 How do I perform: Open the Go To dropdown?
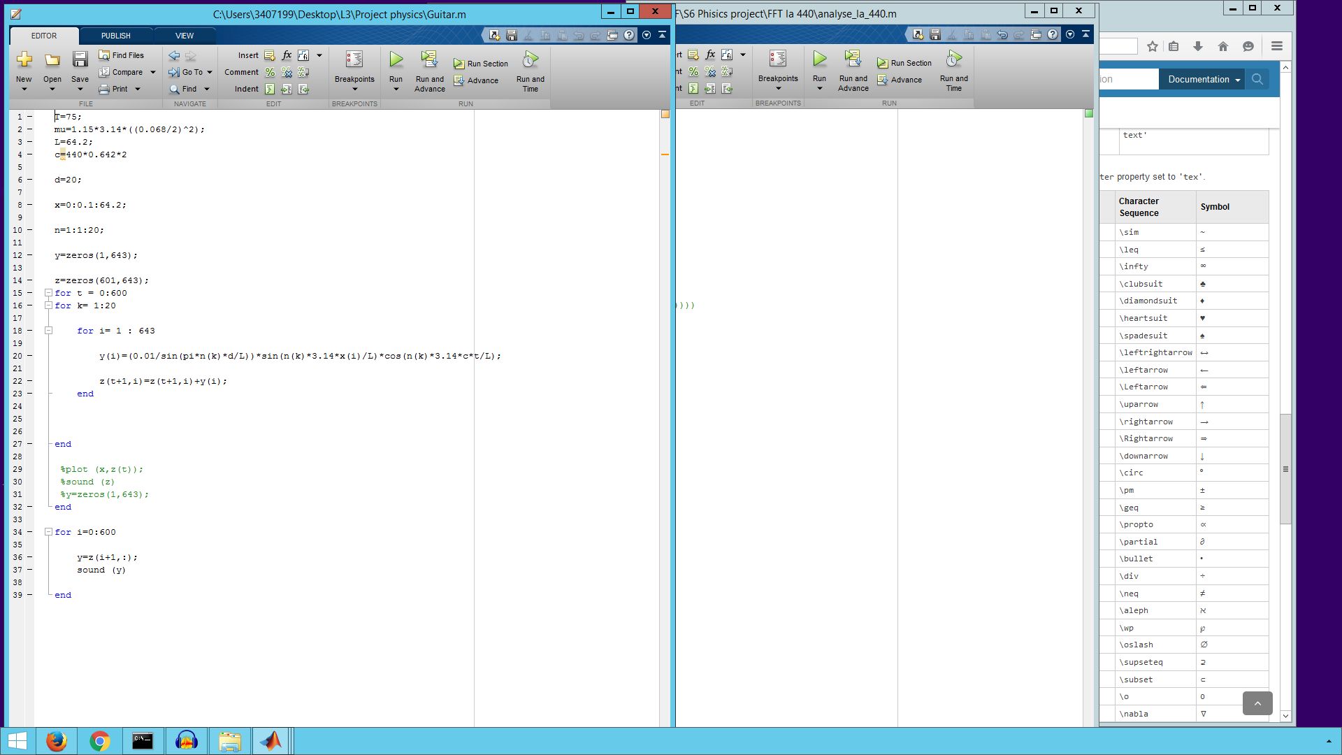(x=191, y=72)
